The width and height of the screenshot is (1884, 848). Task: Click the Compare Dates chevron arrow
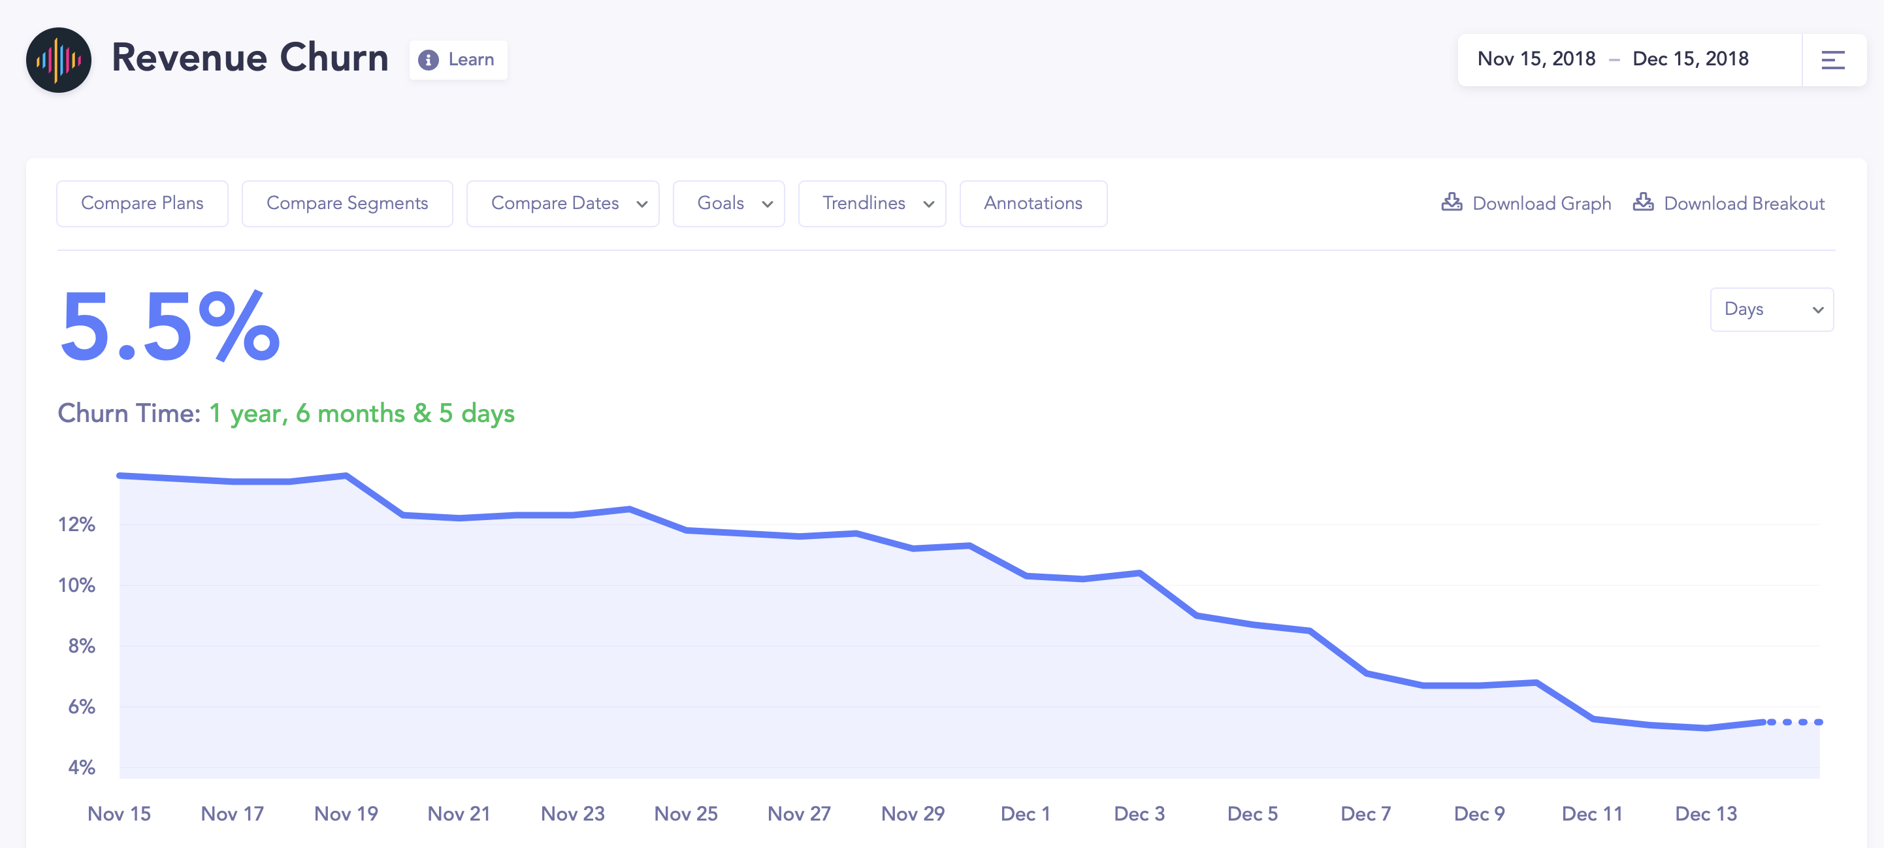642,204
